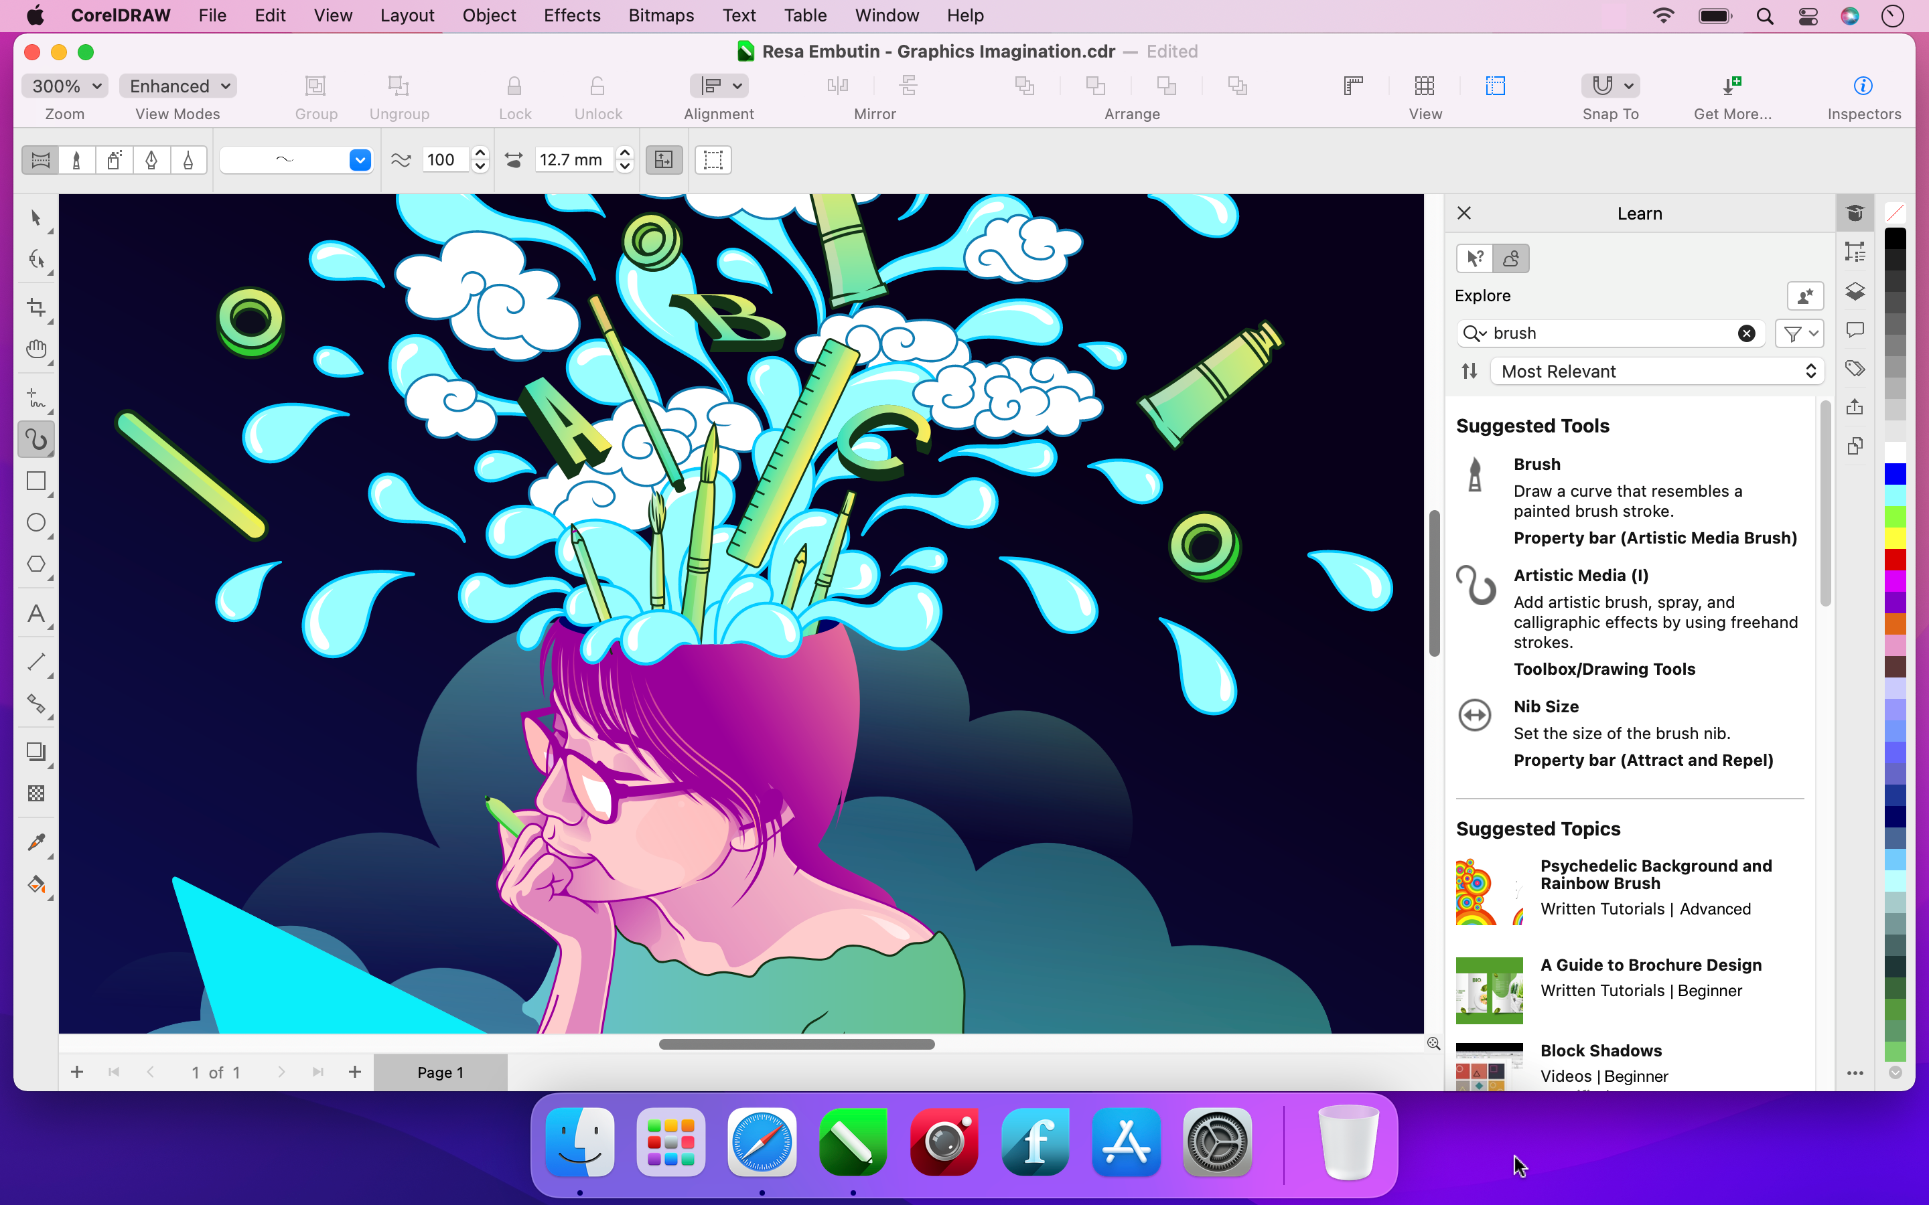The image size is (1929, 1205).
Task: Open the zoom level dropdown
Action: click(x=64, y=85)
